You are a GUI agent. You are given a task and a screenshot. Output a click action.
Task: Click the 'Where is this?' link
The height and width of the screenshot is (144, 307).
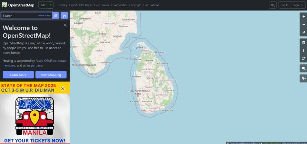pyautogui.click(x=44, y=16)
